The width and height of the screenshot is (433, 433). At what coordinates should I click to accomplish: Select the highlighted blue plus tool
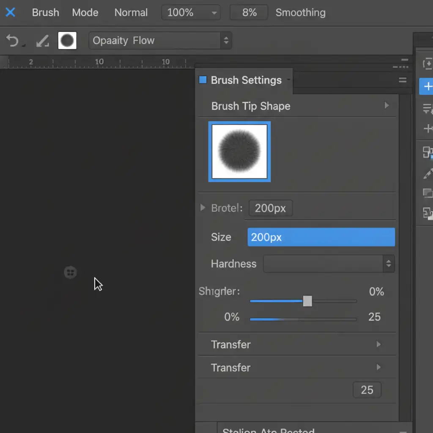click(428, 87)
